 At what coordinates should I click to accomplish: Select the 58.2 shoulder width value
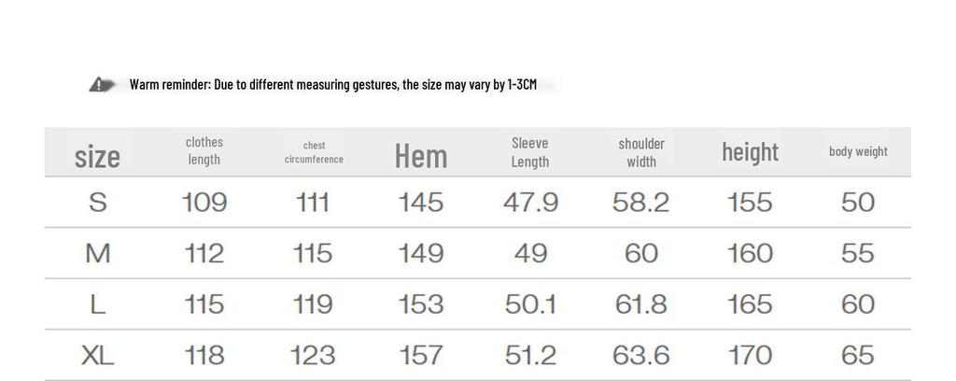(x=641, y=203)
